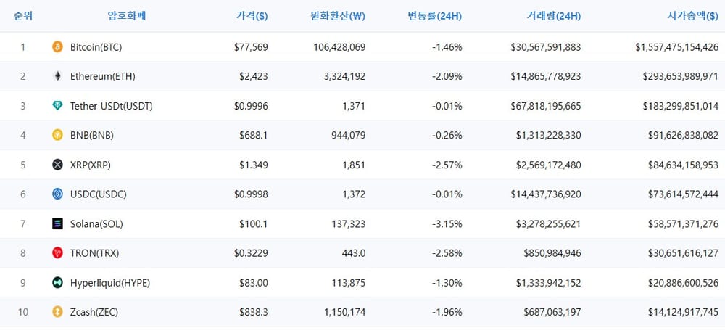Click the Zcash gold coin icon
The height and width of the screenshot is (333, 725).
(x=57, y=312)
